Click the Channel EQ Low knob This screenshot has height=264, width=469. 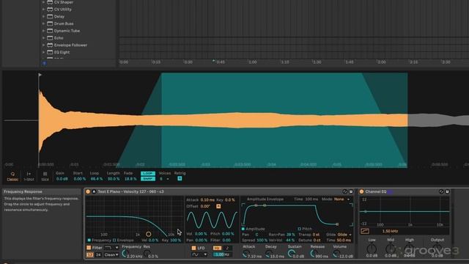tap(372, 249)
